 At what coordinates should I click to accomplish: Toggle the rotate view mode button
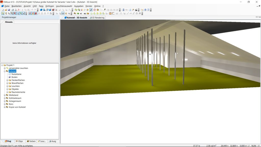pyautogui.click(x=63, y=13)
